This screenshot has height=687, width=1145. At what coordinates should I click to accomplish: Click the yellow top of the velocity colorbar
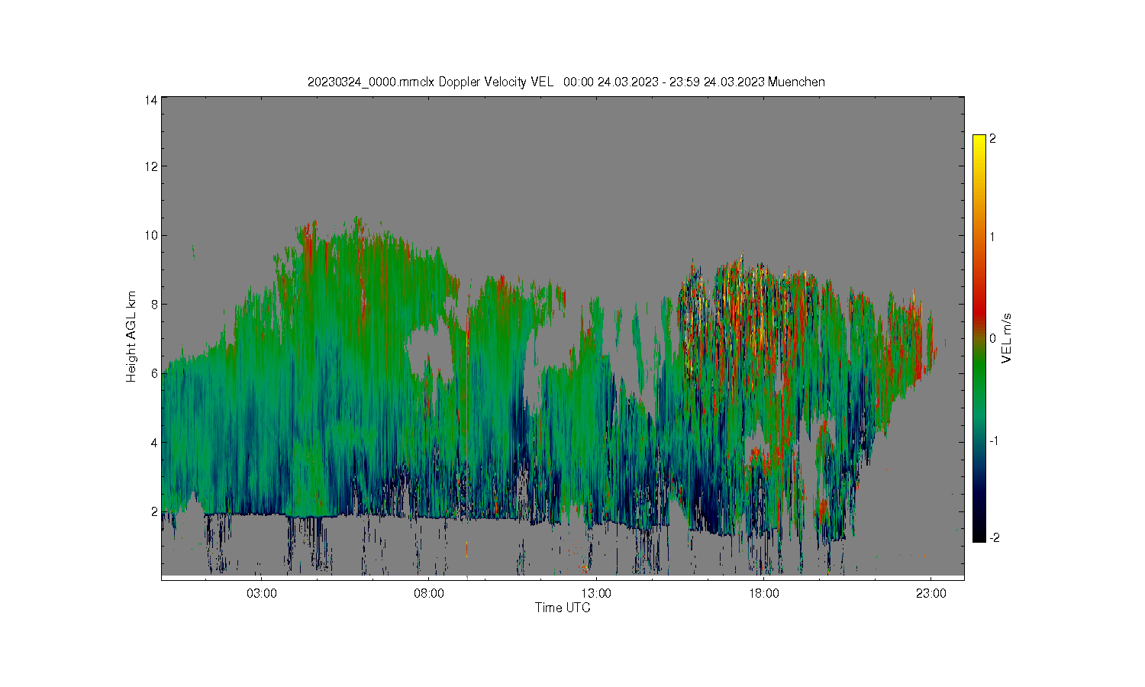pyautogui.click(x=979, y=142)
